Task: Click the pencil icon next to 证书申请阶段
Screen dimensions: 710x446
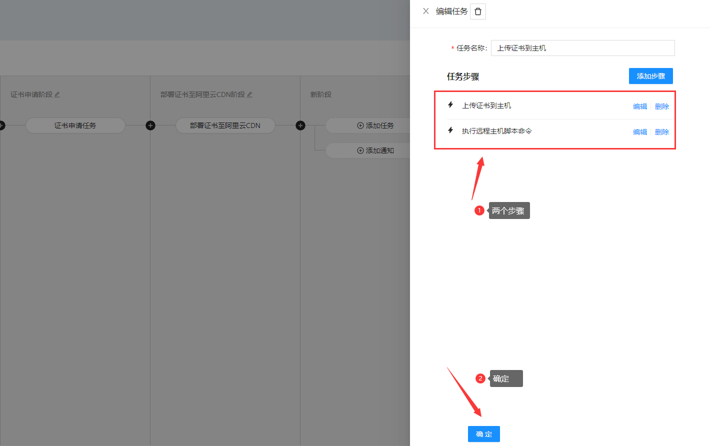Action: (x=57, y=94)
